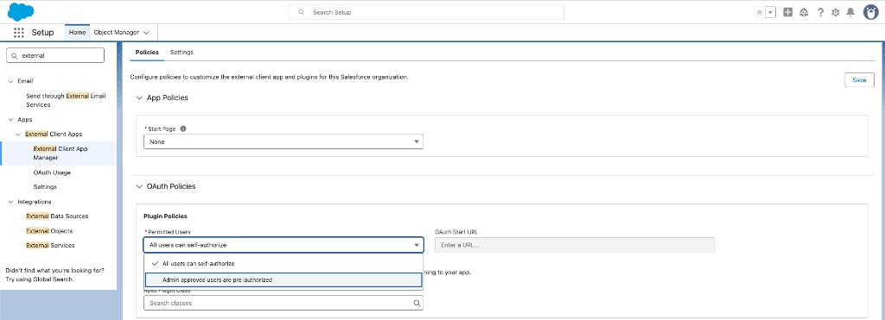
Task: Open External Client App Manager in sidebar
Action: click(x=60, y=154)
